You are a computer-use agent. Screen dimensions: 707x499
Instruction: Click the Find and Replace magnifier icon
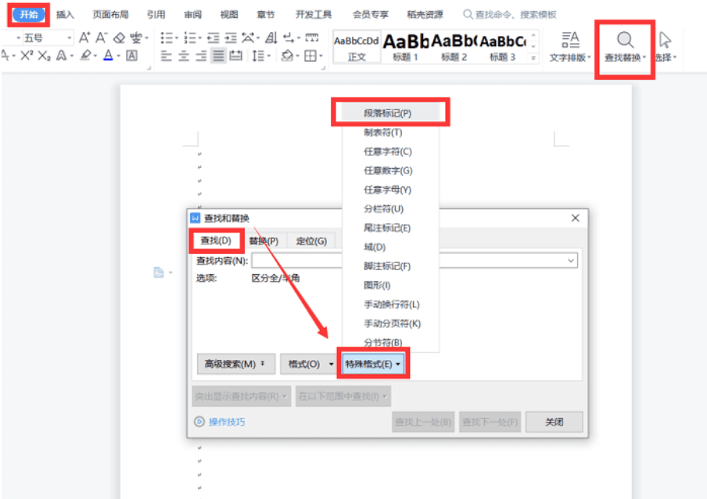coord(625,41)
